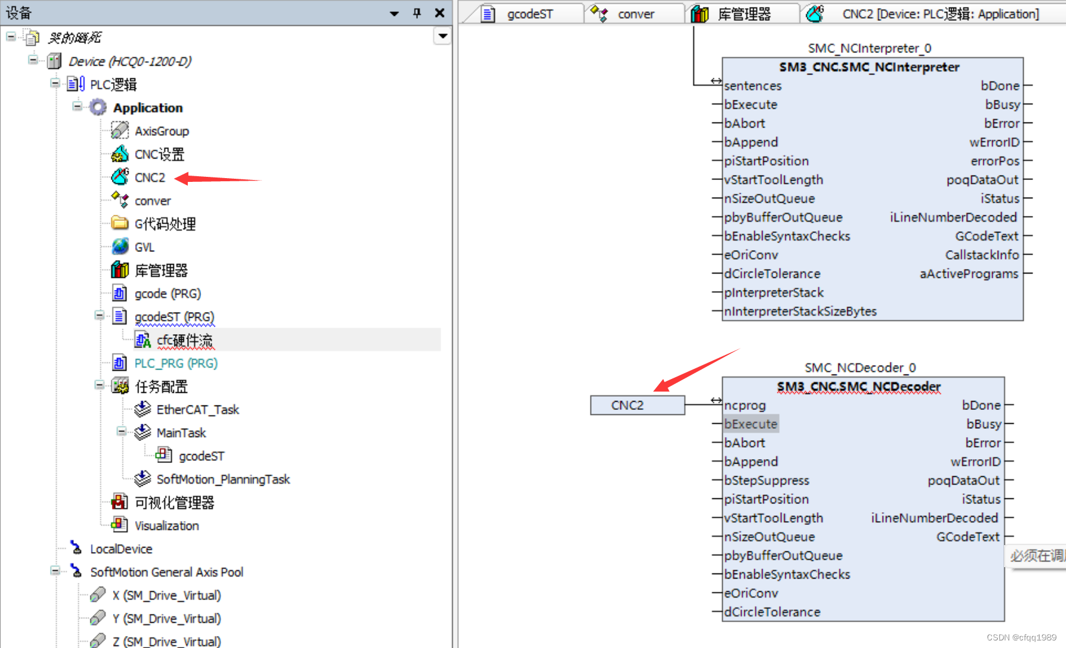Click the gcodeST (PRG) document icon
Viewport: 1066px width, 648px height.
click(119, 316)
